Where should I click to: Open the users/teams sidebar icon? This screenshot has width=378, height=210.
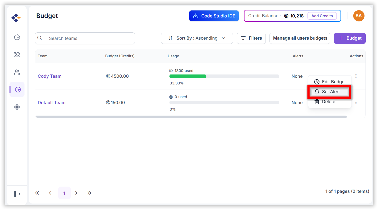coord(17,72)
